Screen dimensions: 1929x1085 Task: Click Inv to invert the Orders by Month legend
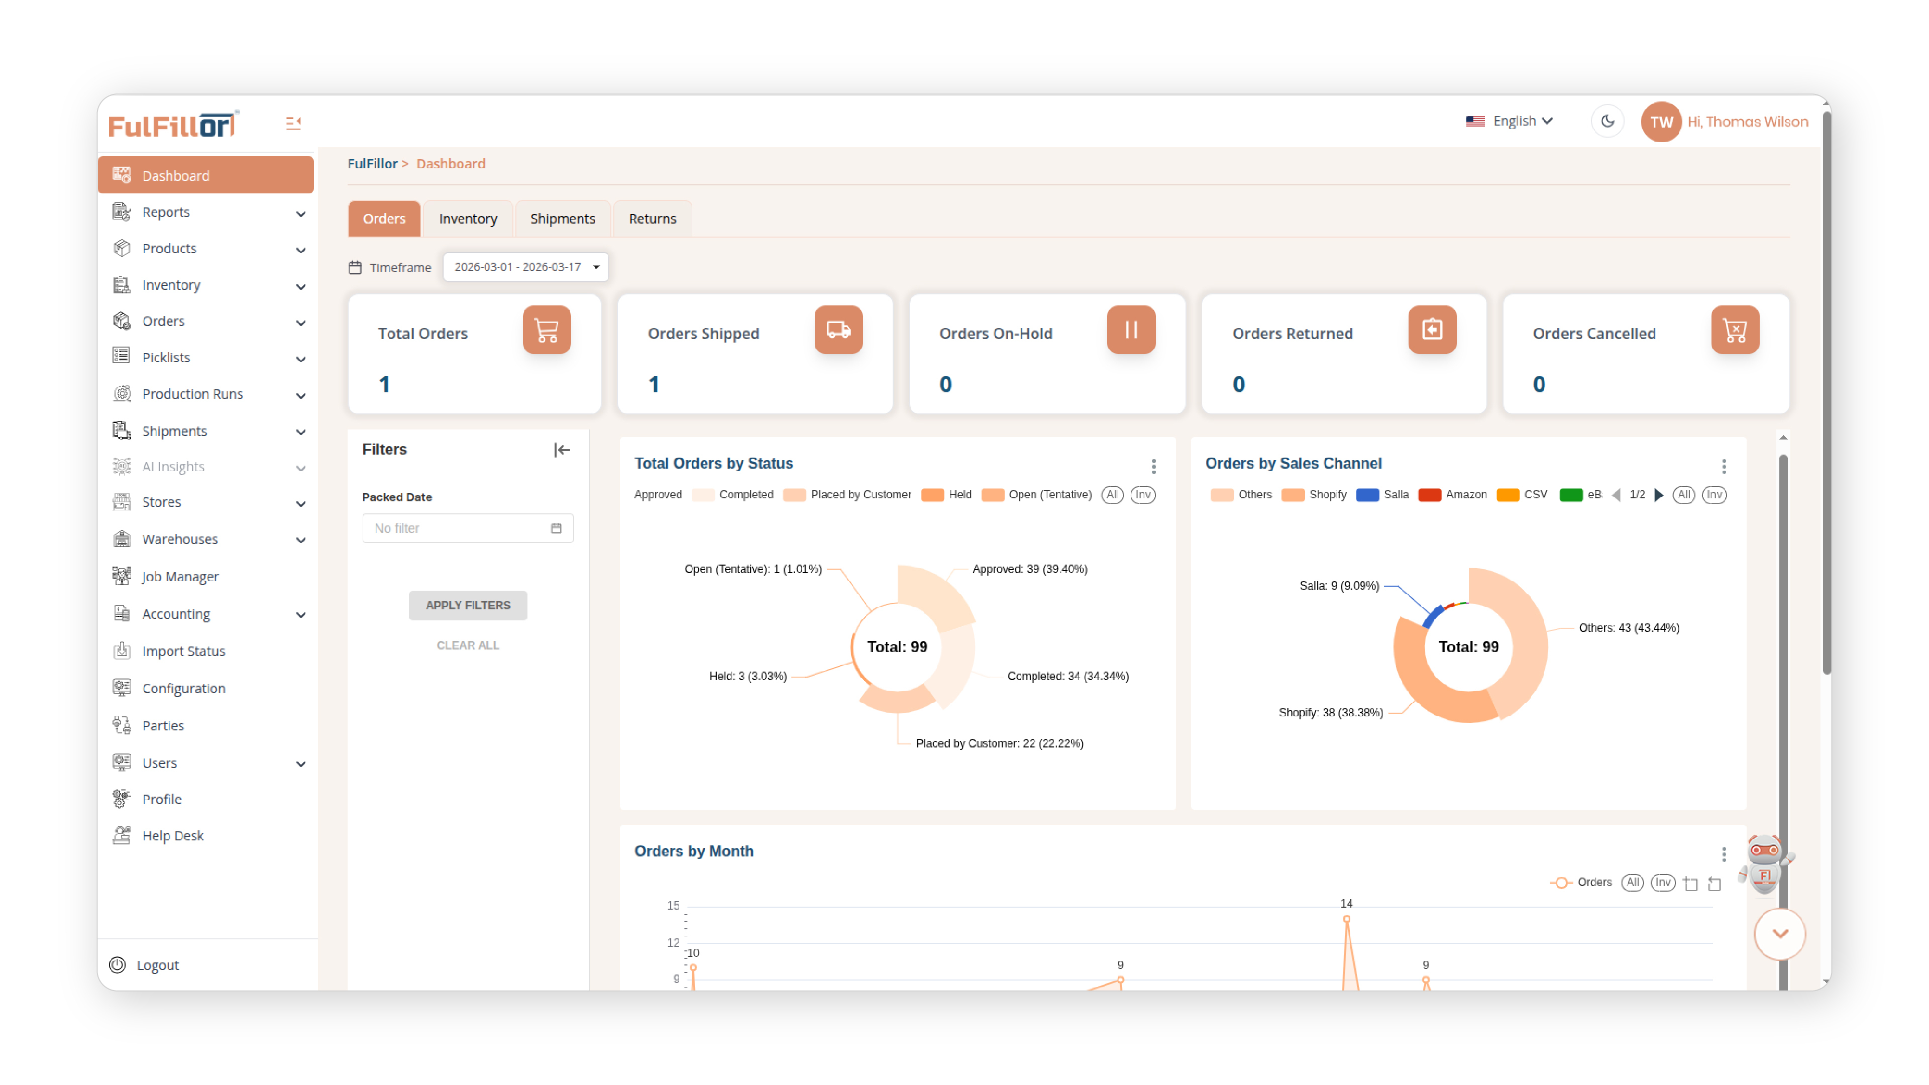(x=1663, y=883)
